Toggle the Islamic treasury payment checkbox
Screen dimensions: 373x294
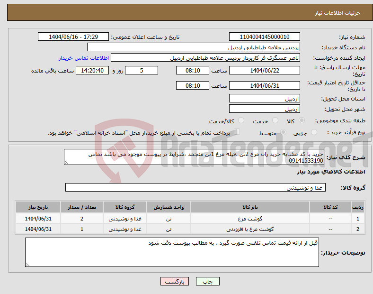coord(237,132)
